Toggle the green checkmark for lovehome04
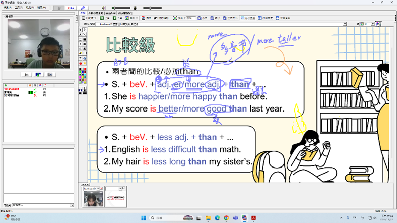The image size is (397, 223). pyautogui.click(x=35, y=88)
